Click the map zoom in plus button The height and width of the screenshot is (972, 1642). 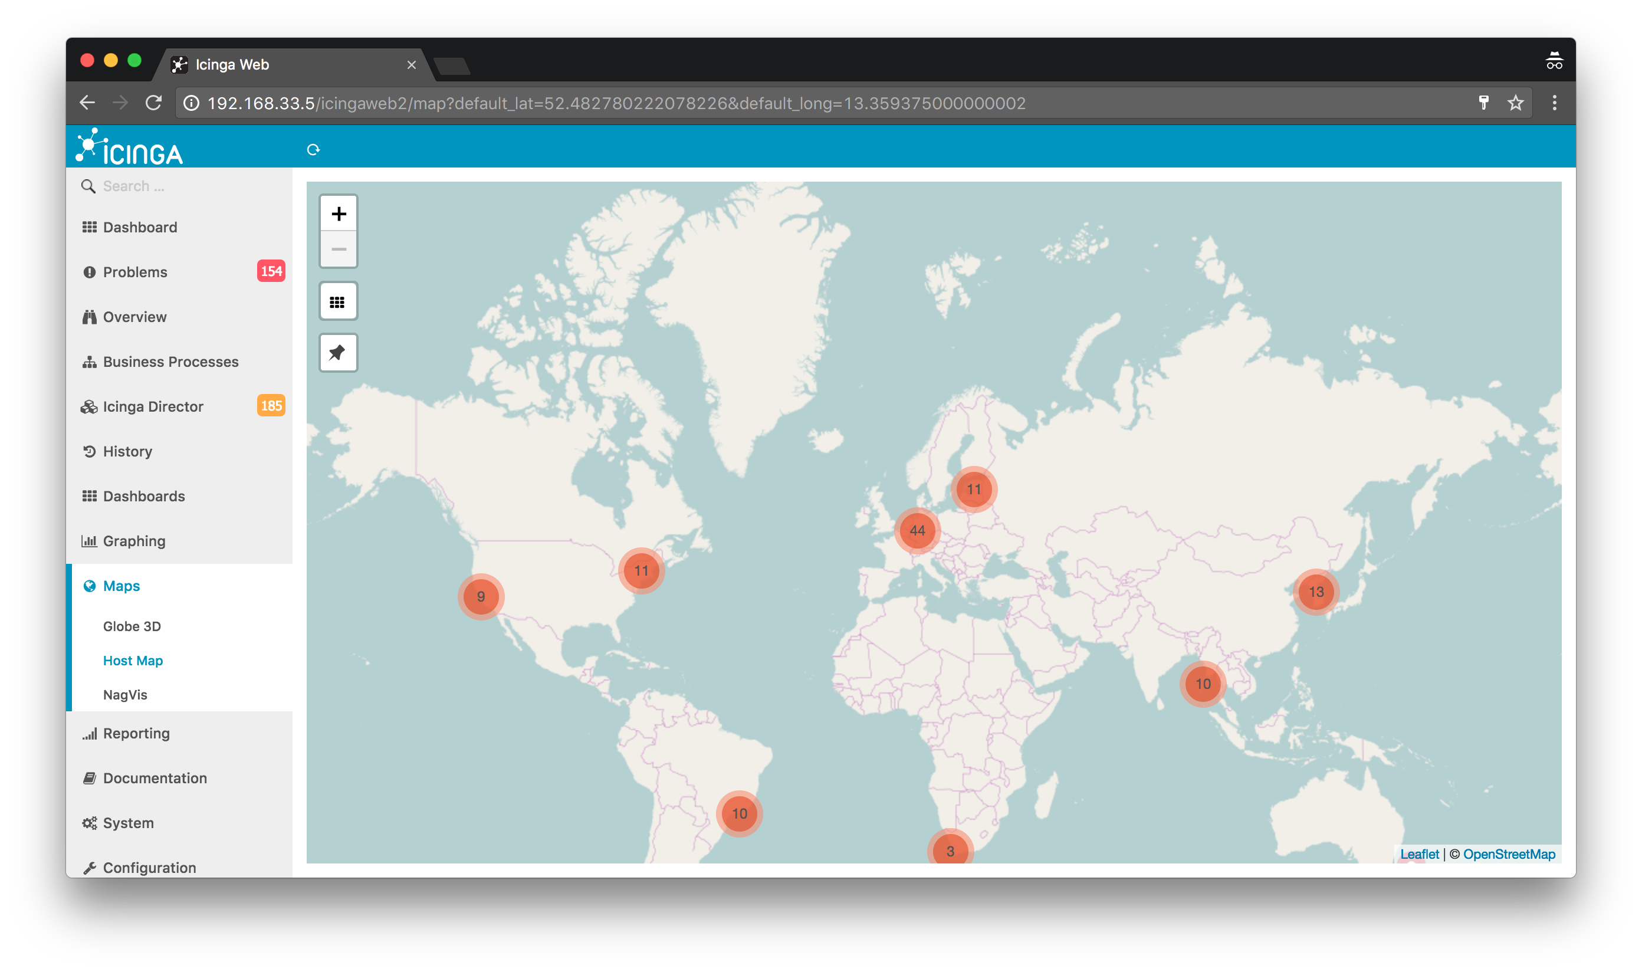339,214
